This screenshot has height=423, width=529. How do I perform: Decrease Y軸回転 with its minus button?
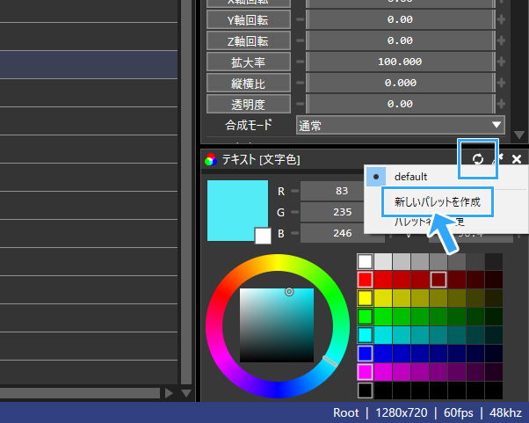tap(300, 19)
